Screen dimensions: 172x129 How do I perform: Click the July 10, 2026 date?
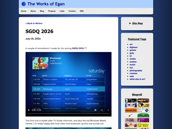point(33,39)
